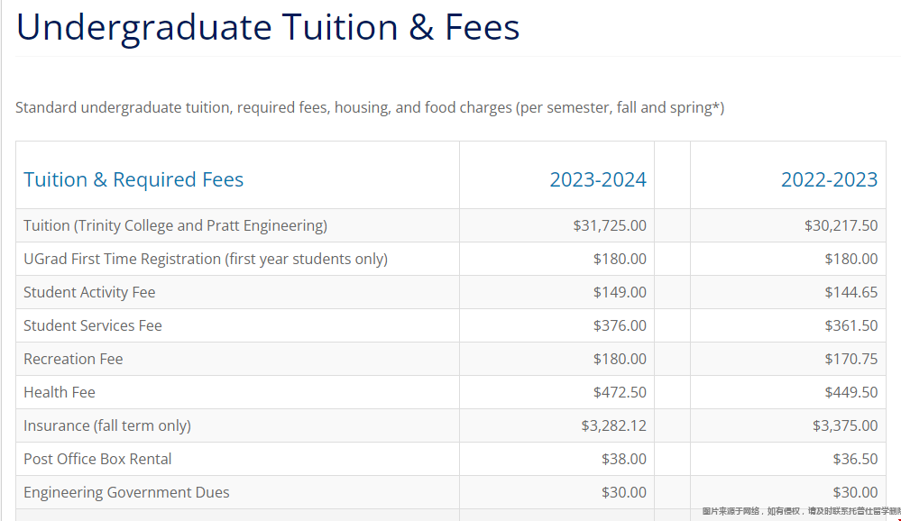Select the Recreation Fee label
901x521 pixels.
tap(73, 359)
